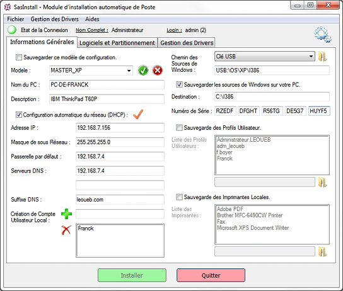Click the Adresse IP input field

coord(120,128)
